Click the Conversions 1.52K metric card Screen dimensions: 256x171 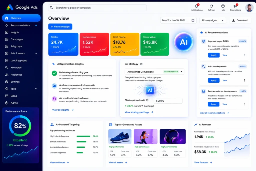pyautogui.click(x=94, y=44)
